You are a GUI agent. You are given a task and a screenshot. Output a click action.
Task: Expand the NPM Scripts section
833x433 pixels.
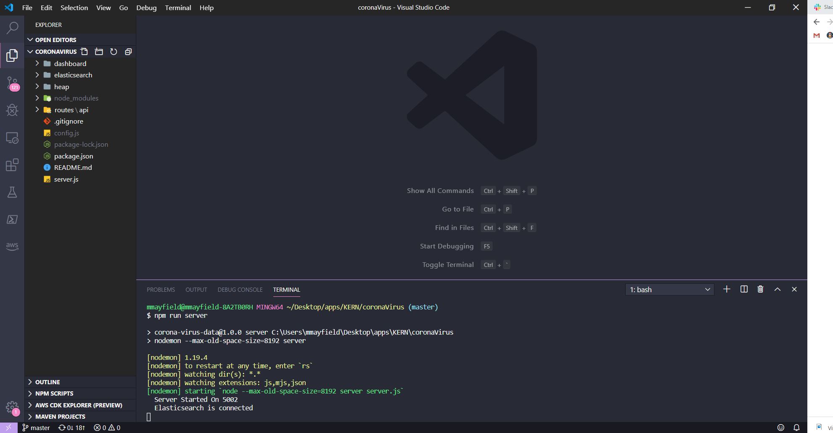pos(80,393)
